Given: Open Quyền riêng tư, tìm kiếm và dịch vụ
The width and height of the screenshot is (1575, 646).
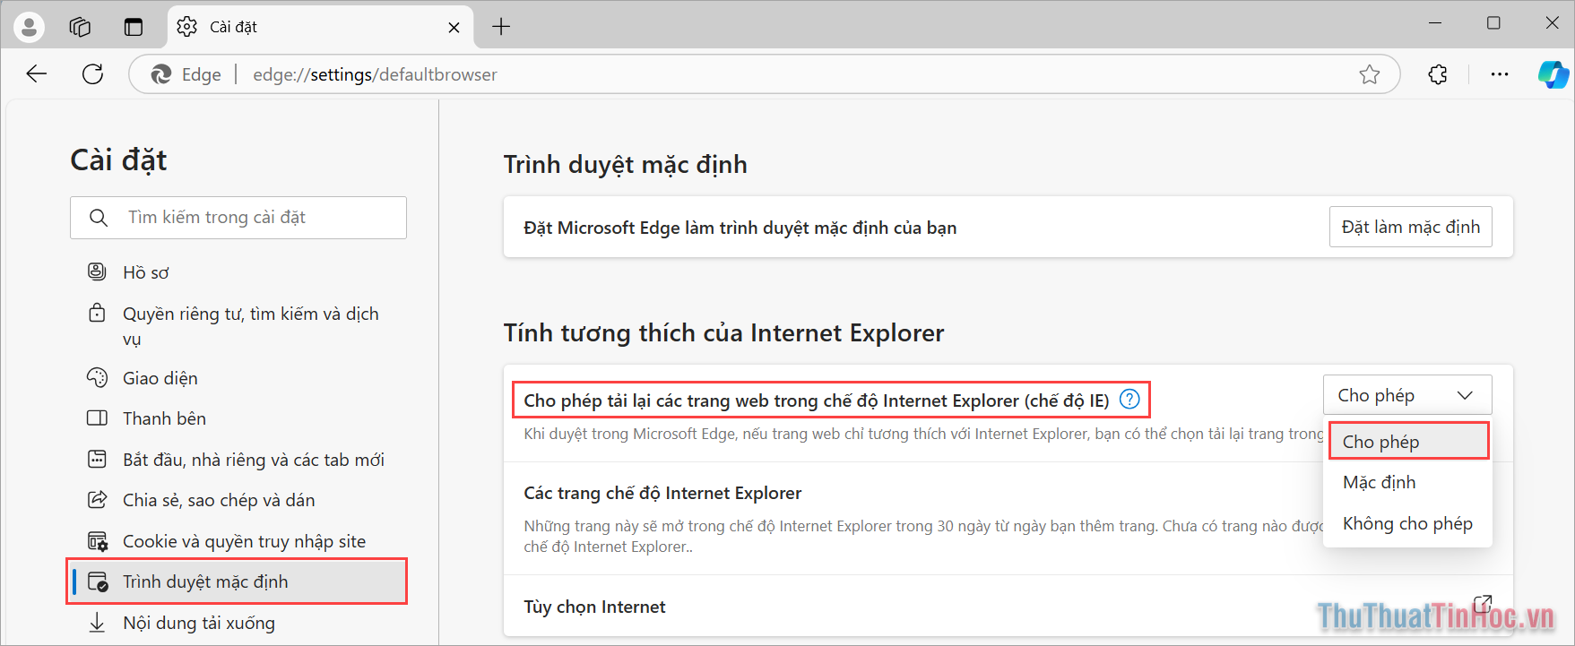Looking at the screenshot, I should click(237, 325).
